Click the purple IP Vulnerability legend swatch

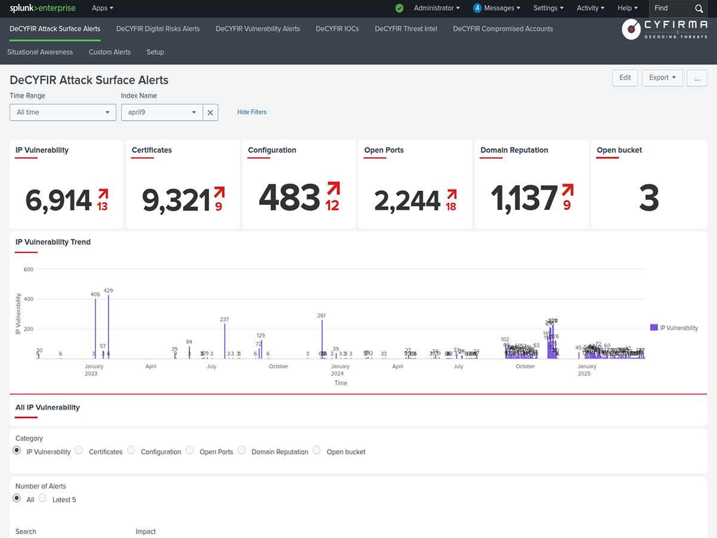tap(654, 328)
